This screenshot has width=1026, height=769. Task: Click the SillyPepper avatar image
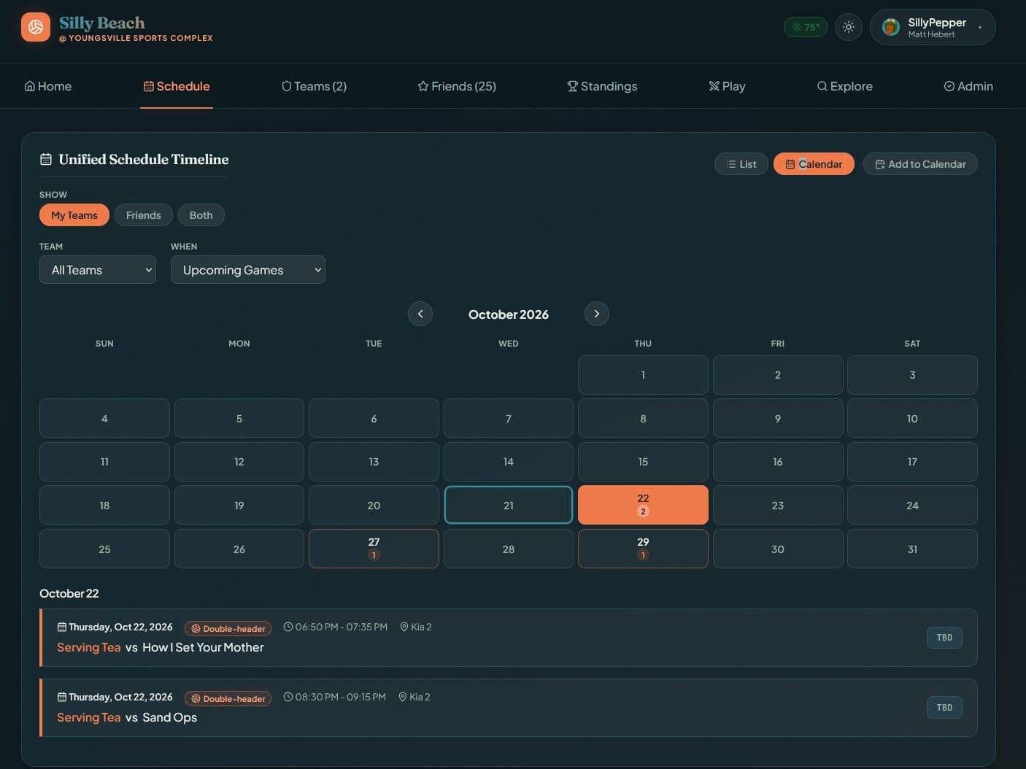coord(890,27)
